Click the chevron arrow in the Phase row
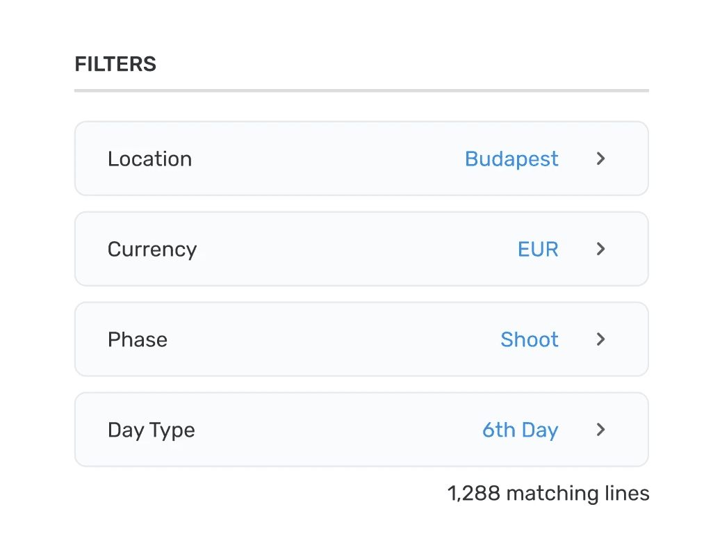 pos(601,339)
